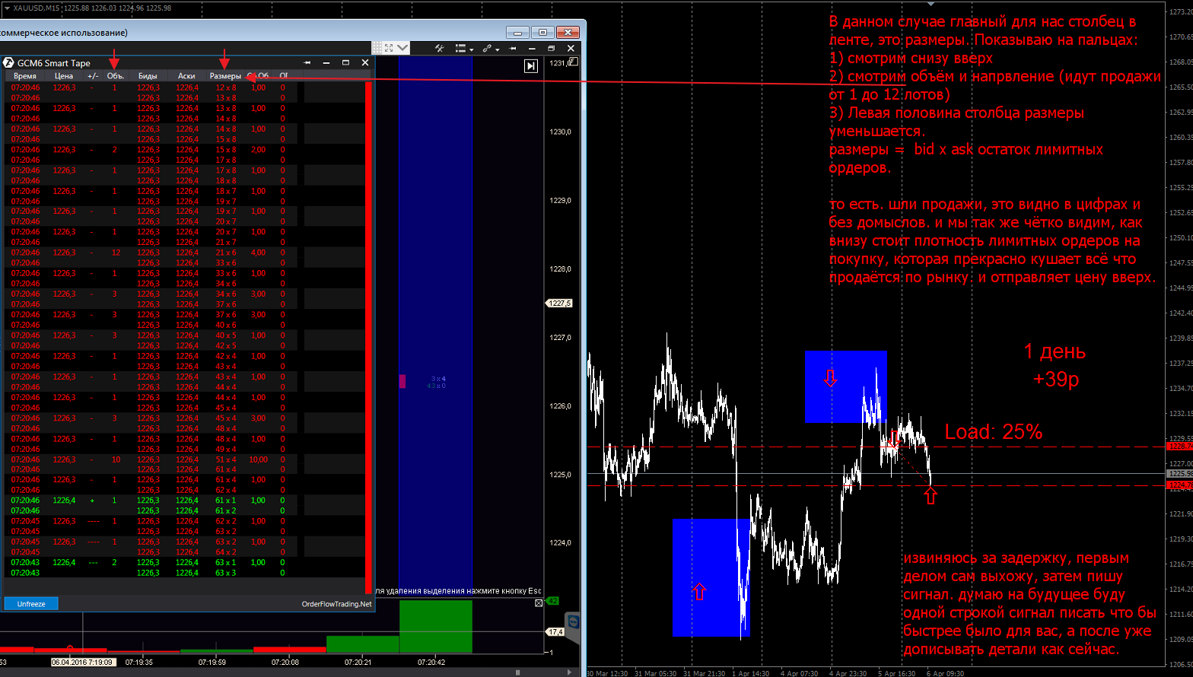
Task: Click the Размеры column header
Action: pos(225,76)
